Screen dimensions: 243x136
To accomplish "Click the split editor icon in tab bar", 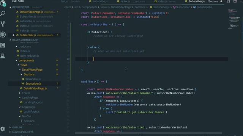I will 235,2.
